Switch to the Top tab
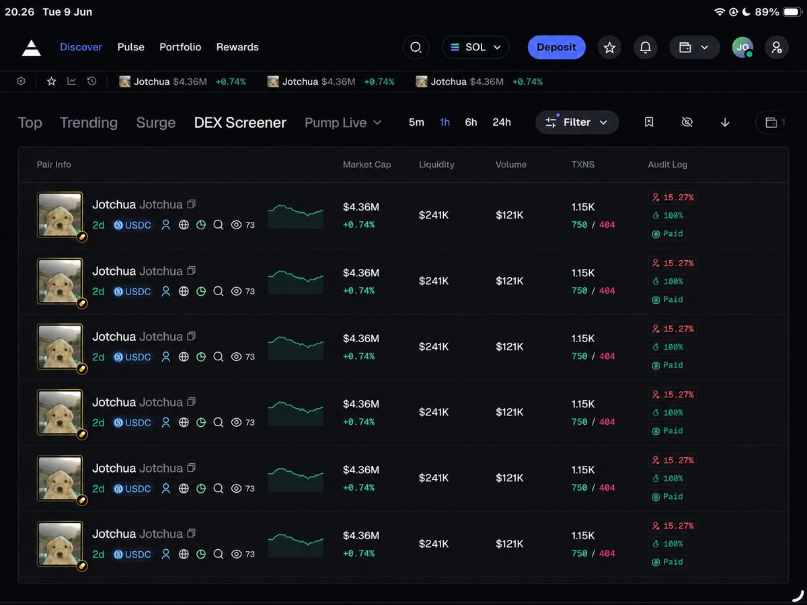The width and height of the screenshot is (807, 605). (x=30, y=122)
